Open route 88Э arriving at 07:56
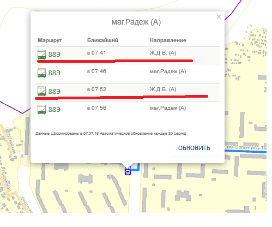 pyautogui.click(x=54, y=110)
